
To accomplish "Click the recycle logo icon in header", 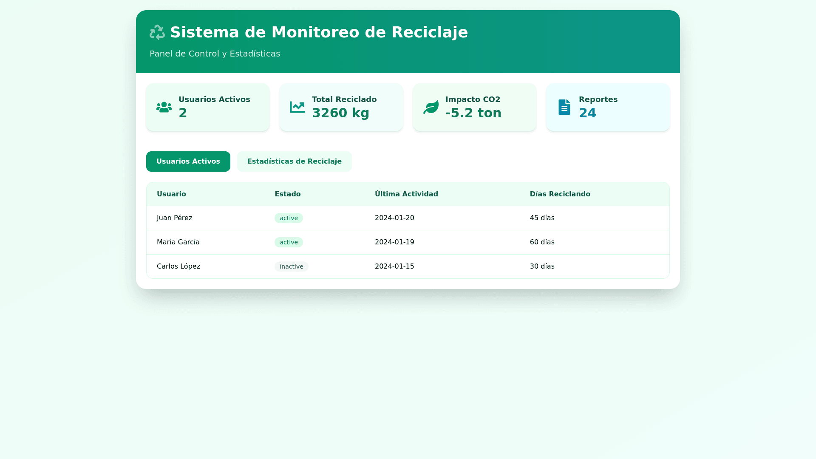I will (157, 32).
